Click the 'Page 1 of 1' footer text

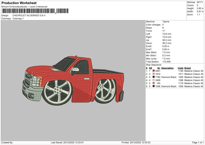click(x=198, y=142)
